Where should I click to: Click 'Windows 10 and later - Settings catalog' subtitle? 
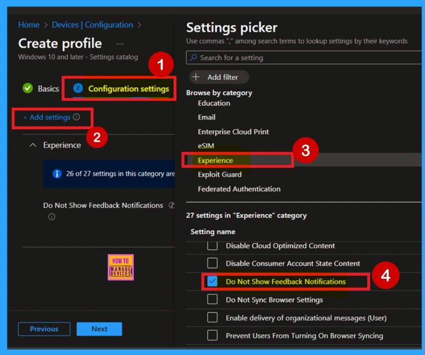(78, 57)
